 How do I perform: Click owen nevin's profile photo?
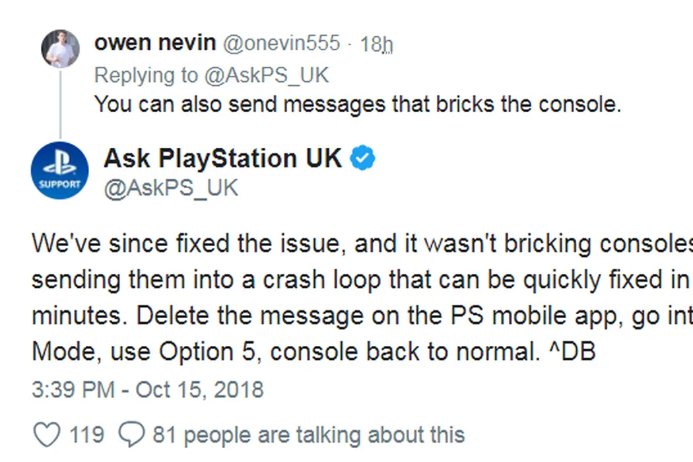click(x=61, y=48)
